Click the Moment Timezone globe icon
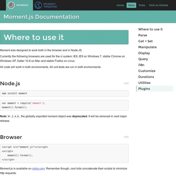176x176 pixels. tap(38, 5)
